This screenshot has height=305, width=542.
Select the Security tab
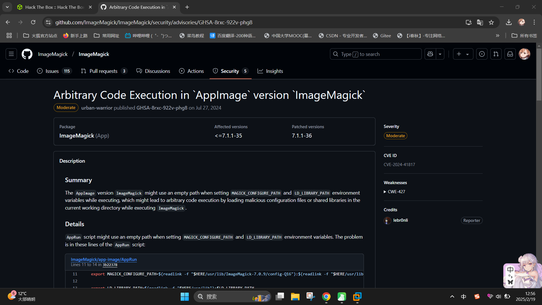(x=231, y=71)
